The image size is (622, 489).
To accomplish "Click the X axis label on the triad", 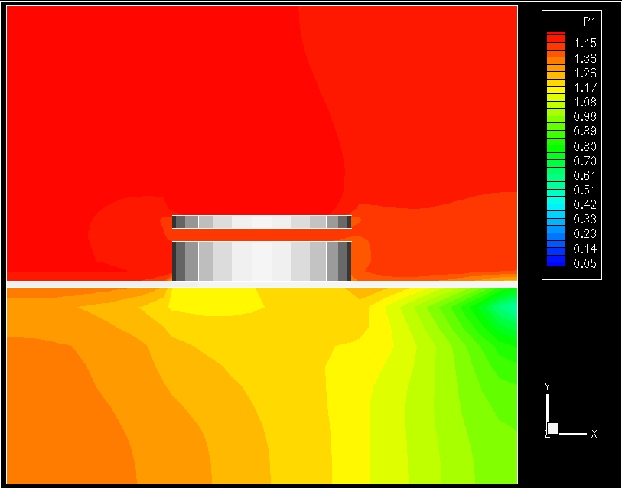I will point(594,434).
